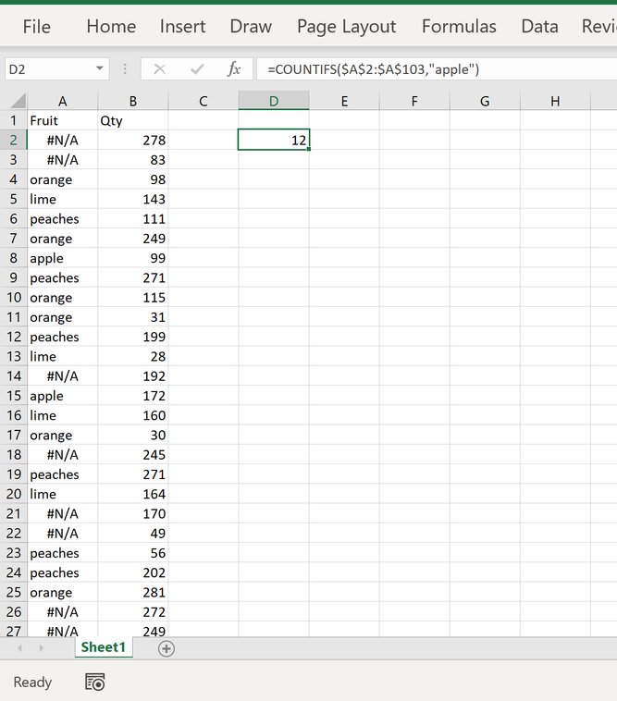Select the peaches cell in row 12
Viewport: 617px width, 701px height.
tap(63, 337)
